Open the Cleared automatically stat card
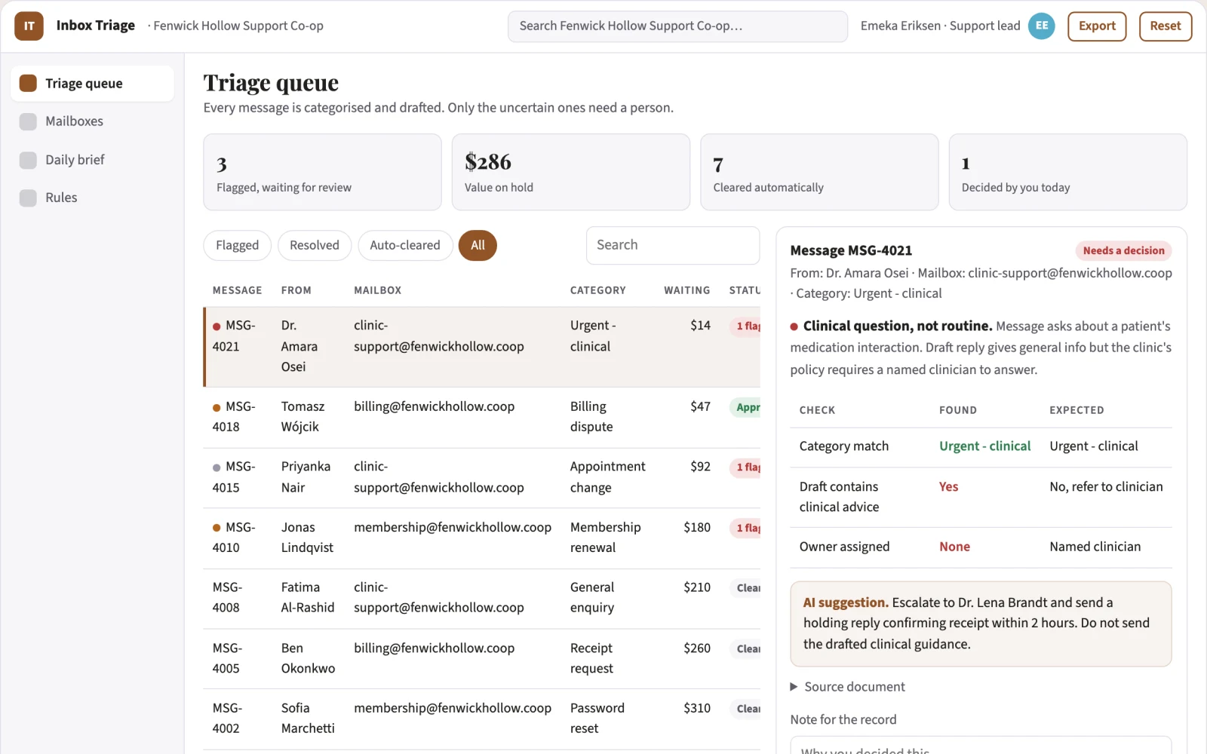This screenshot has width=1207, height=754. click(x=819, y=172)
